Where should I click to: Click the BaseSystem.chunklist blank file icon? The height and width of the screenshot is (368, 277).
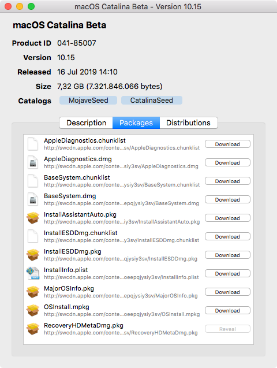[33, 181]
